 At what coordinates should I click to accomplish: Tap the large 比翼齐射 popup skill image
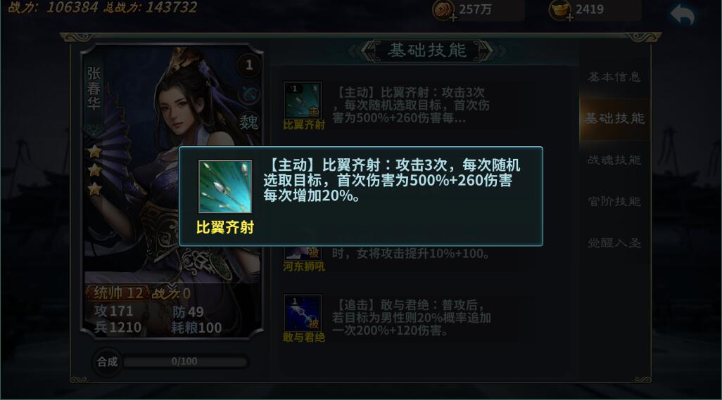224,186
